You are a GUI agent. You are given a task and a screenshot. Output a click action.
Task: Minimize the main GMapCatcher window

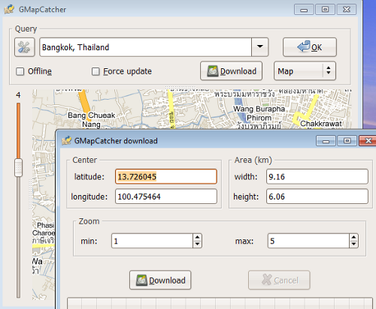pos(304,10)
